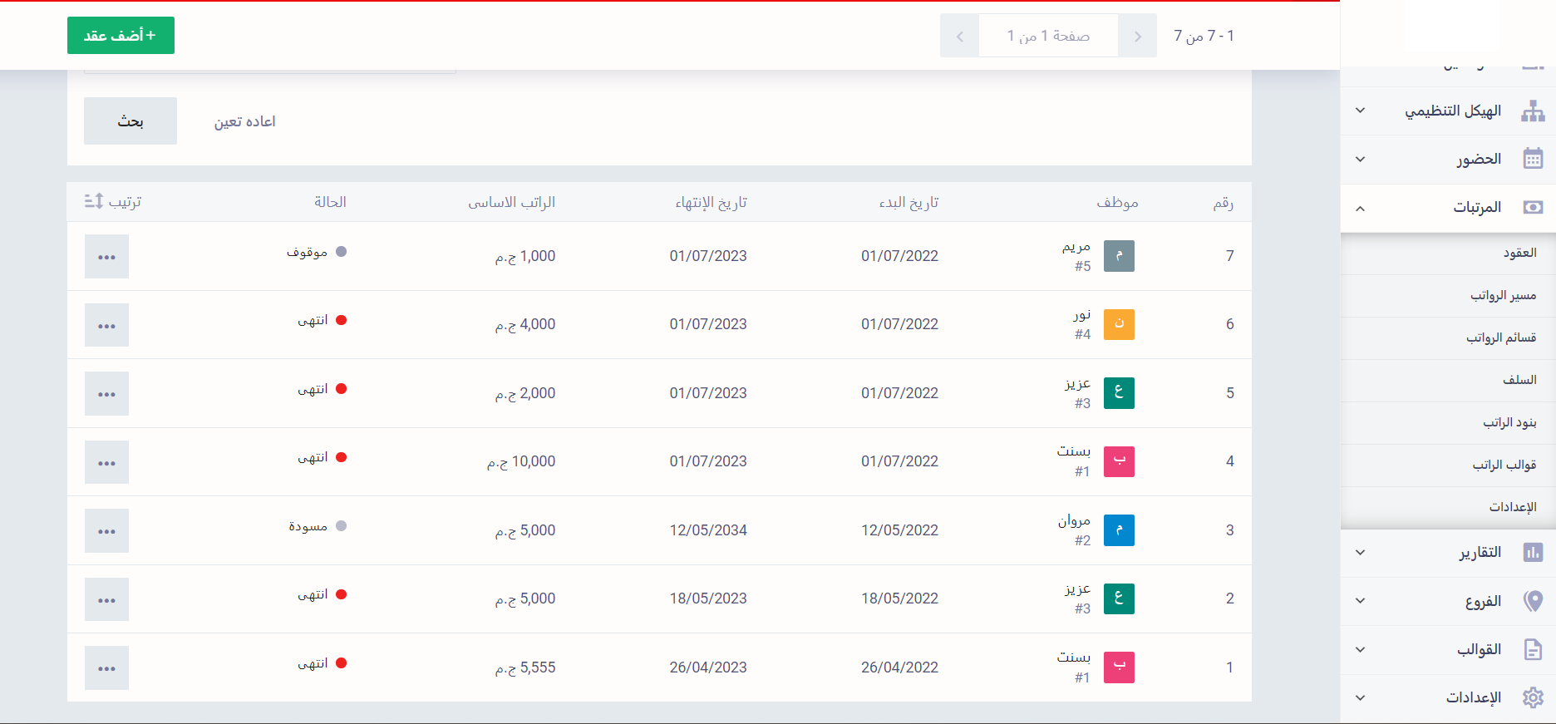The width and height of the screenshot is (1556, 724).
Task: Click the salaries money icon in sidebar
Action: coord(1533,207)
